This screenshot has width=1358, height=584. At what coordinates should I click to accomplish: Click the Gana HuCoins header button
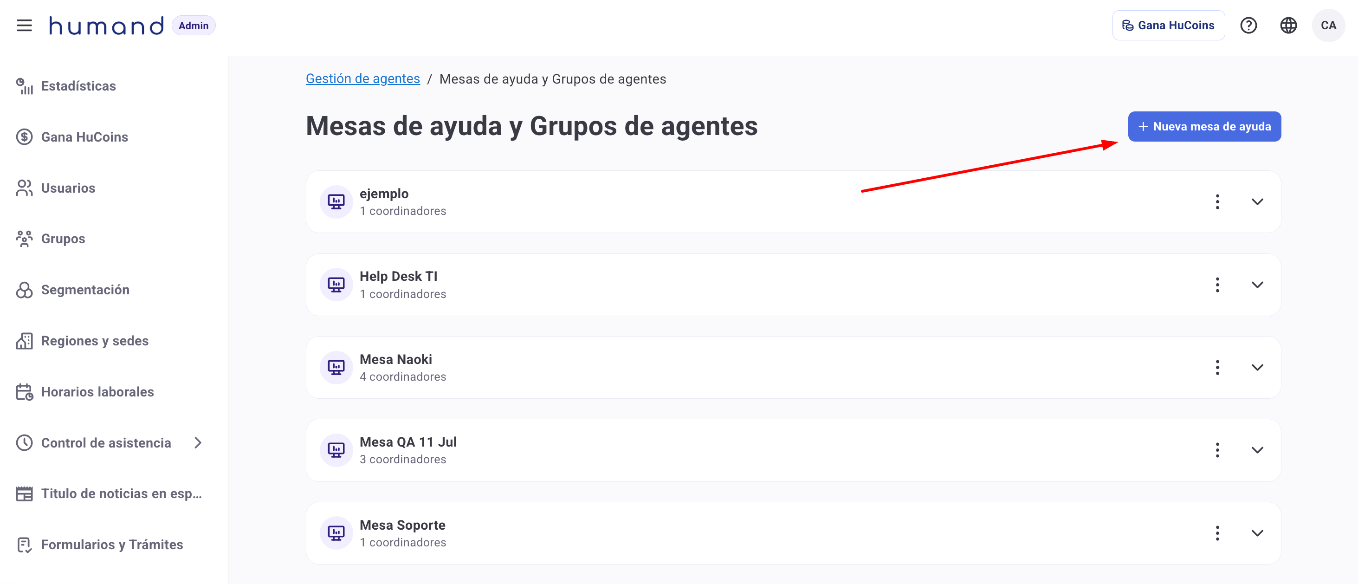coord(1168,25)
